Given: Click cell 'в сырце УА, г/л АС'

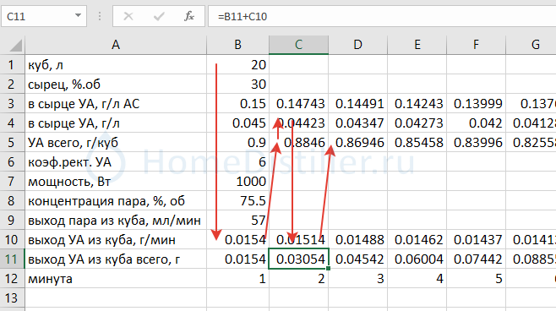Looking at the screenshot, I should (x=116, y=104).
